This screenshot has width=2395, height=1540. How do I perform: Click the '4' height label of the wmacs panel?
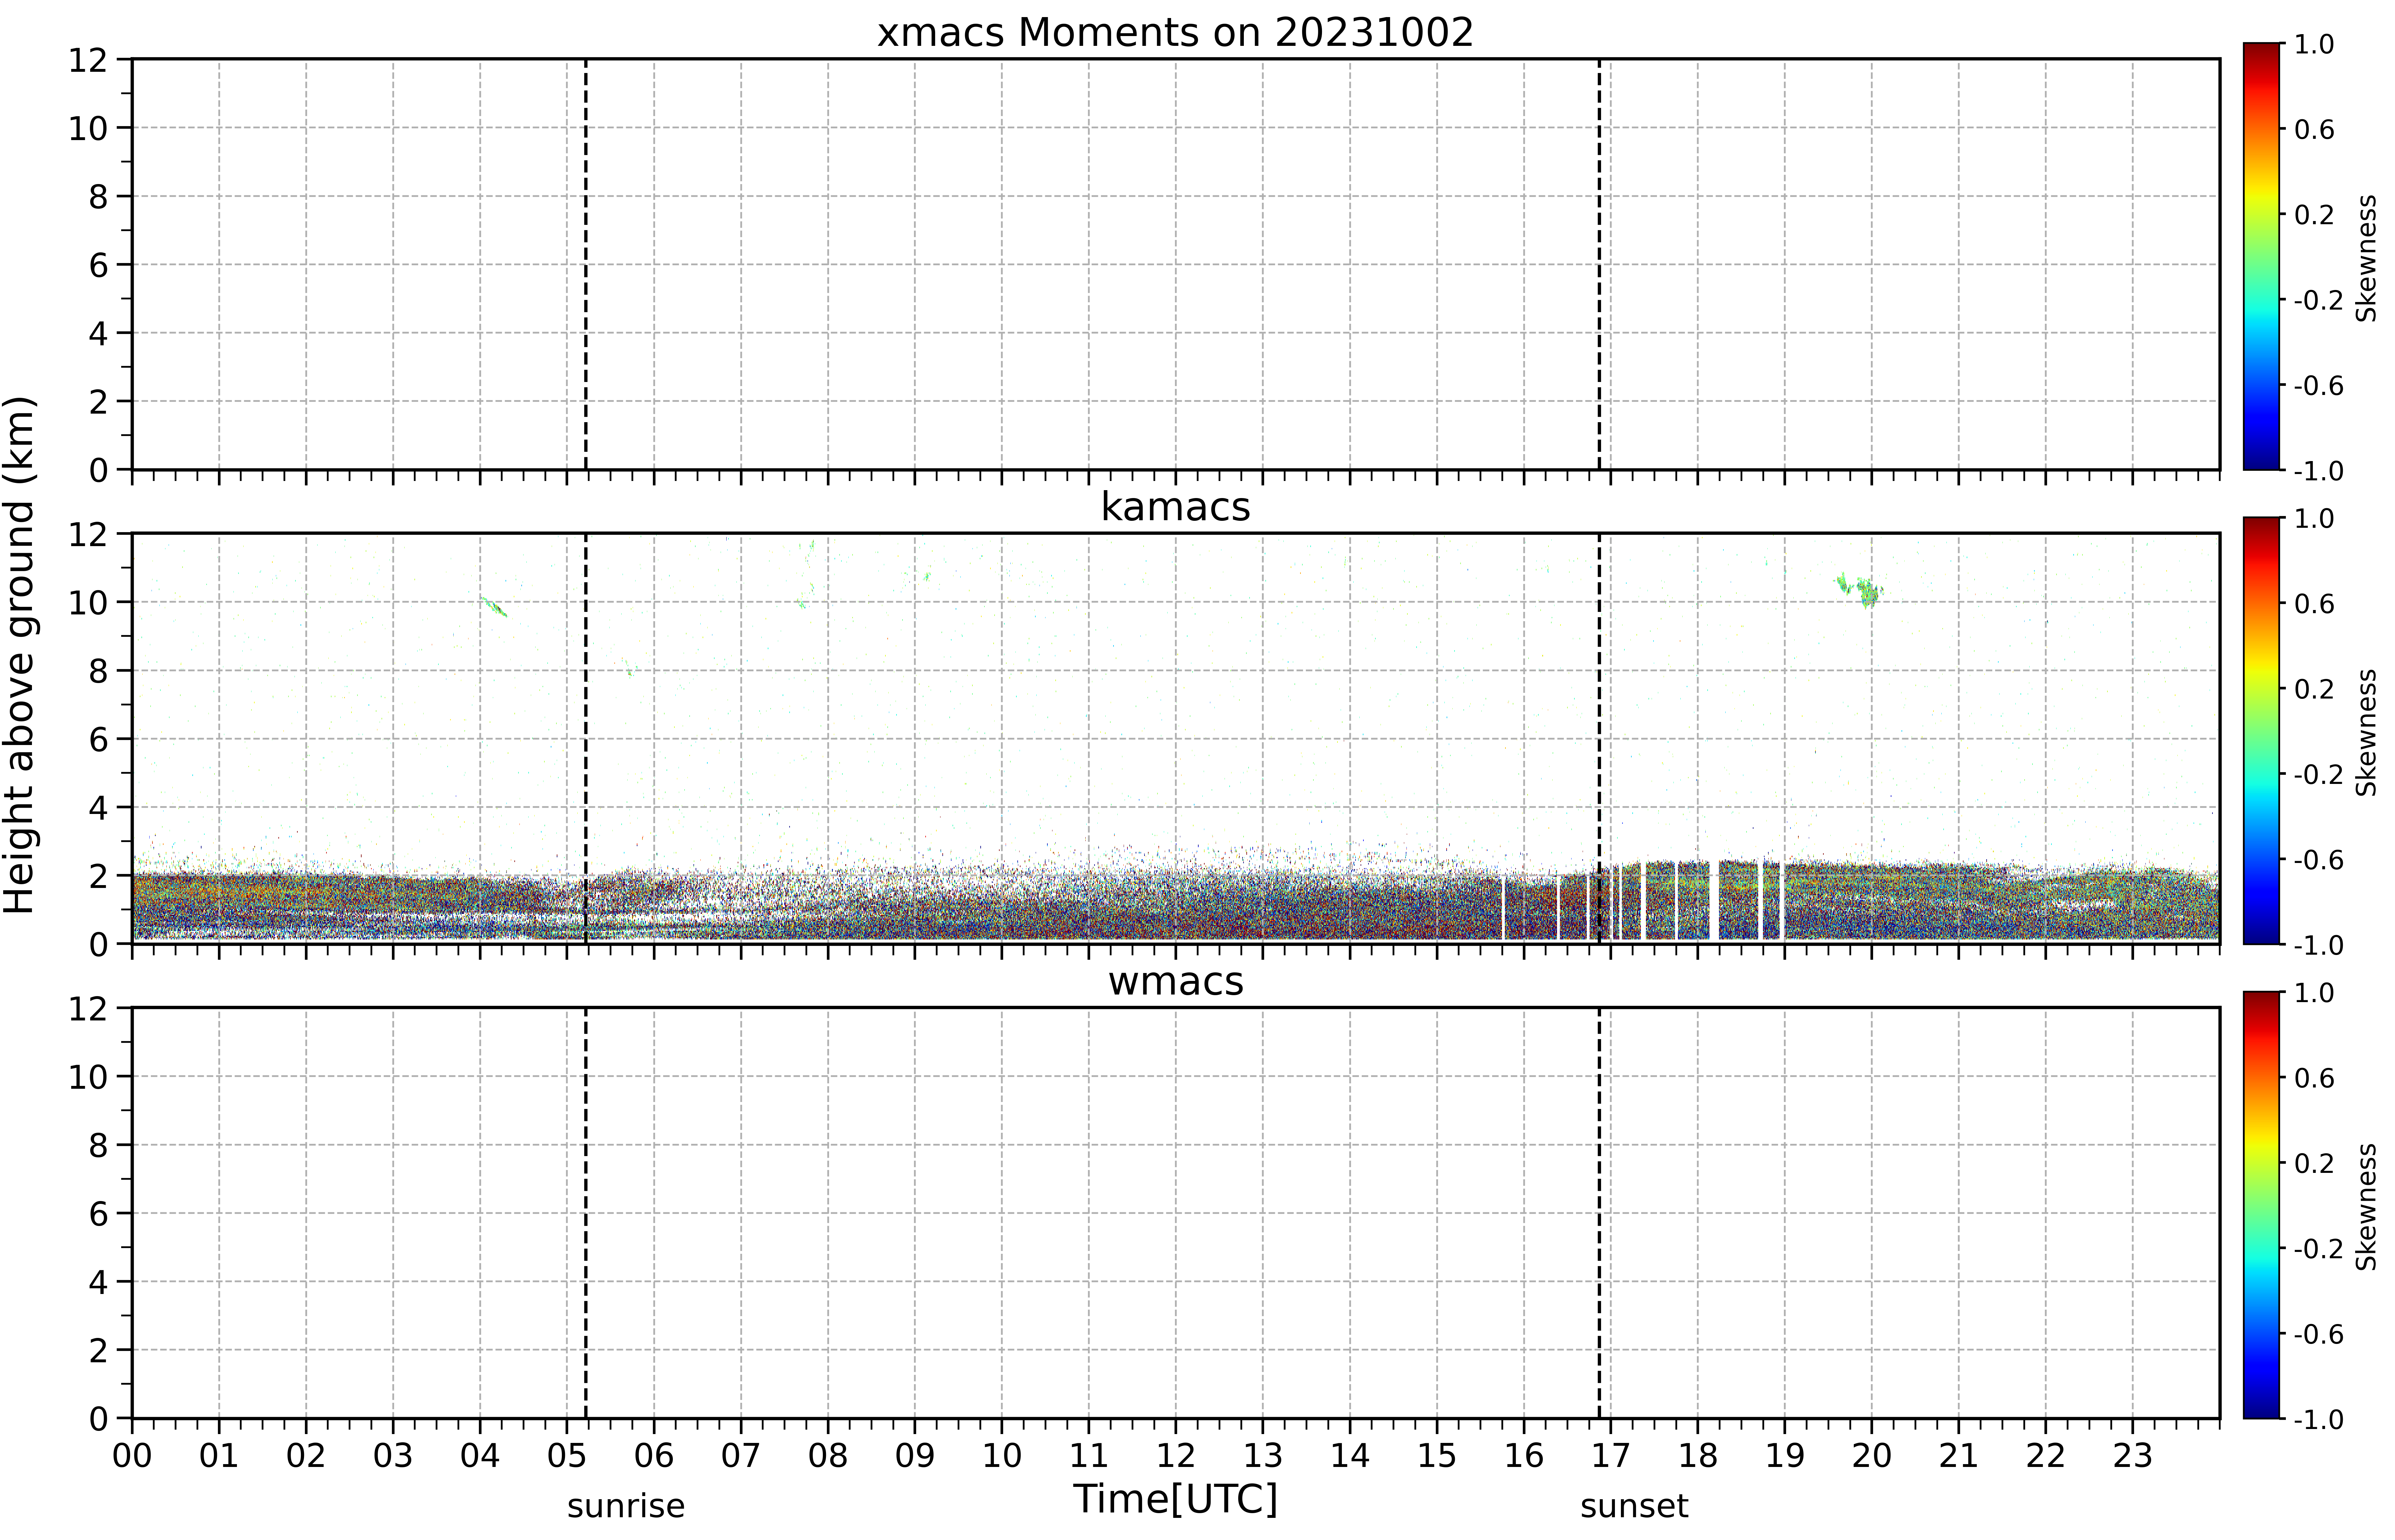98,1282
